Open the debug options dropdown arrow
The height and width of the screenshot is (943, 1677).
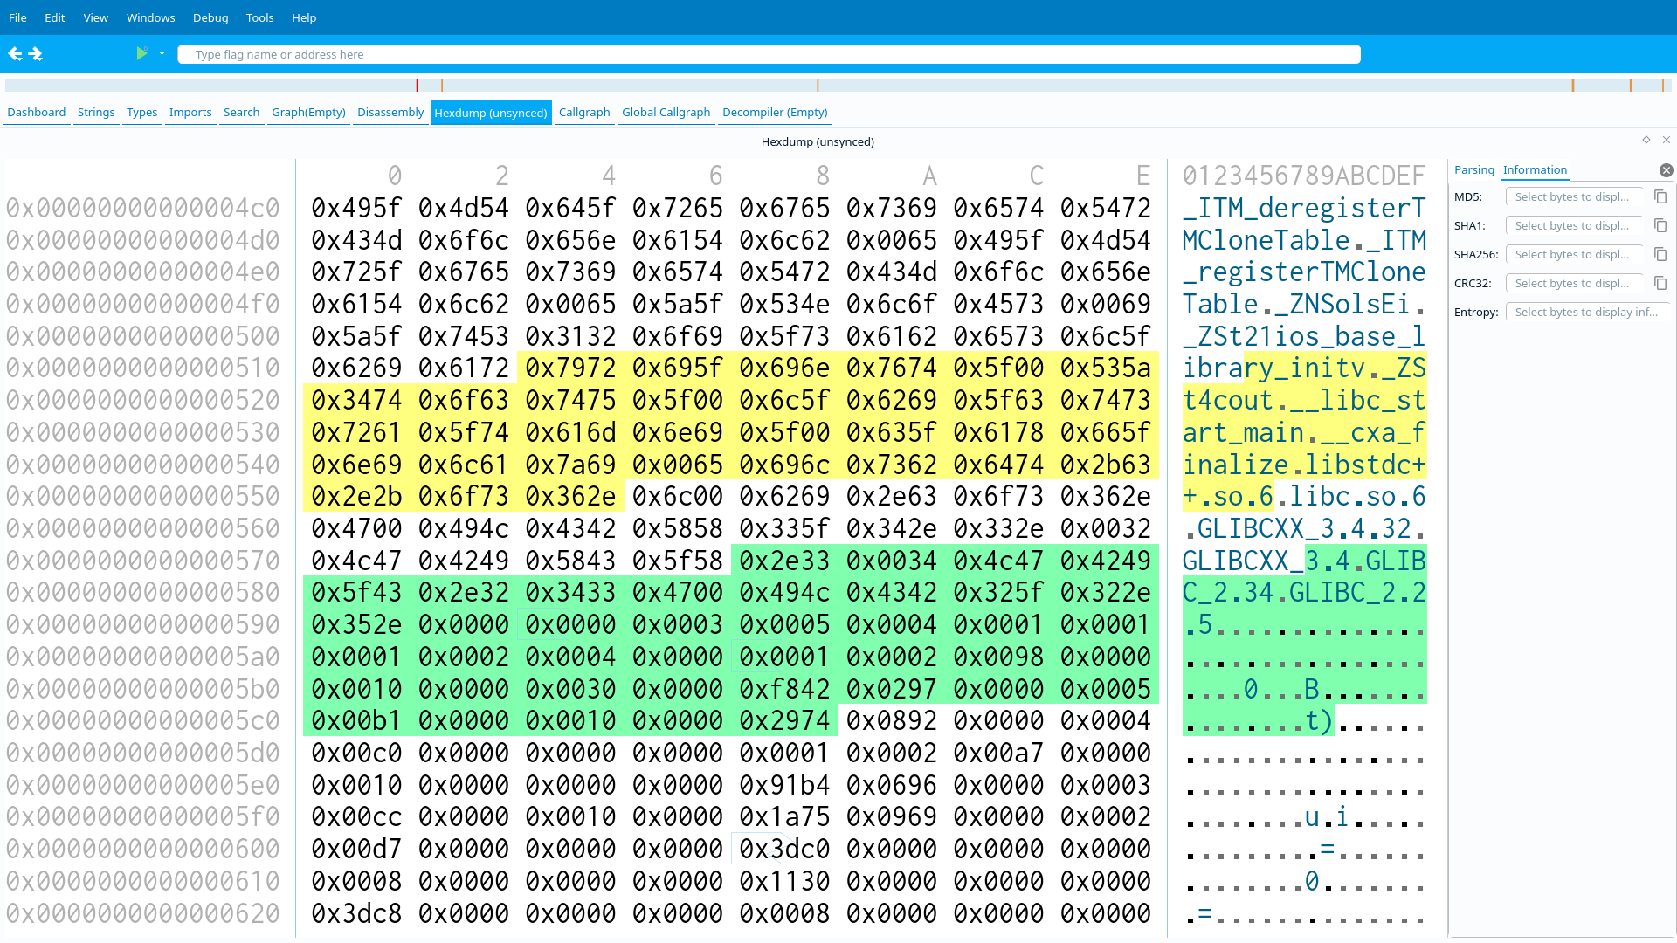pyautogui.click(x=162, y=54)
